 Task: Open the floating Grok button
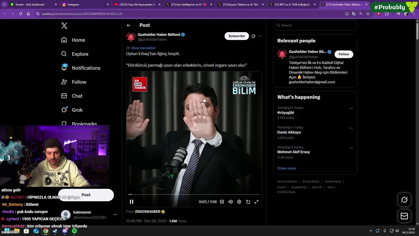tap(404, 200)
